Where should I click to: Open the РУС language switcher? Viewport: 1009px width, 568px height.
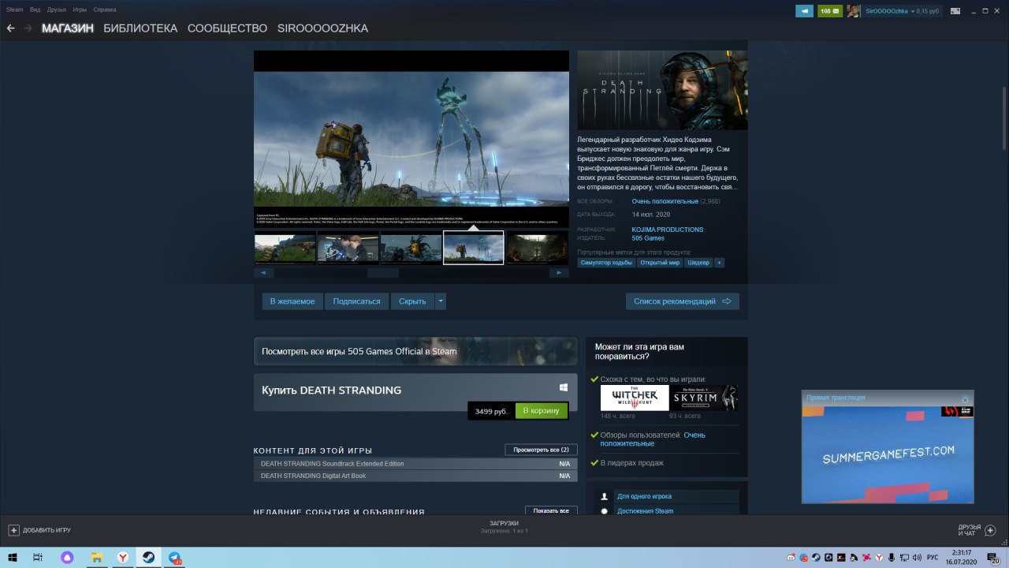[x=933, y=557]
